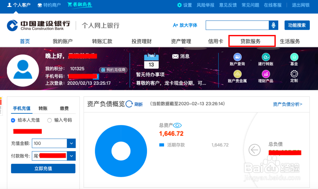This screenshot has height=189, width=318.
Task: Click the refresh circular arrow icon
Action: 129,104
